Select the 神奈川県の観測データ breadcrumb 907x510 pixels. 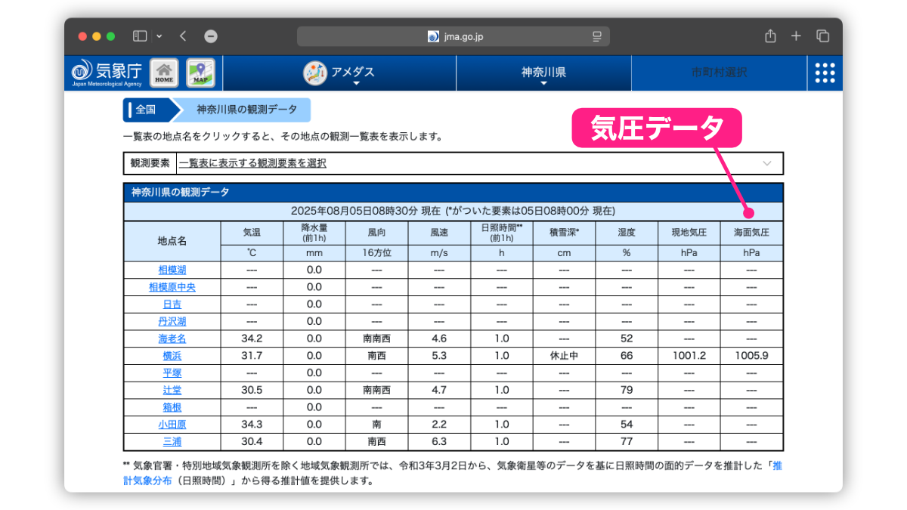coord(247,110)
